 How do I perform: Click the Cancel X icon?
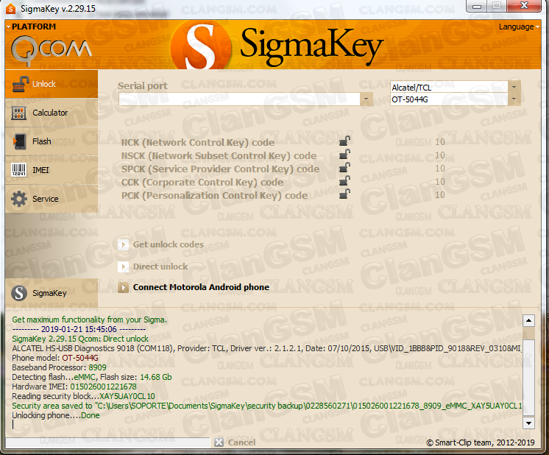(x=219, y=442)
